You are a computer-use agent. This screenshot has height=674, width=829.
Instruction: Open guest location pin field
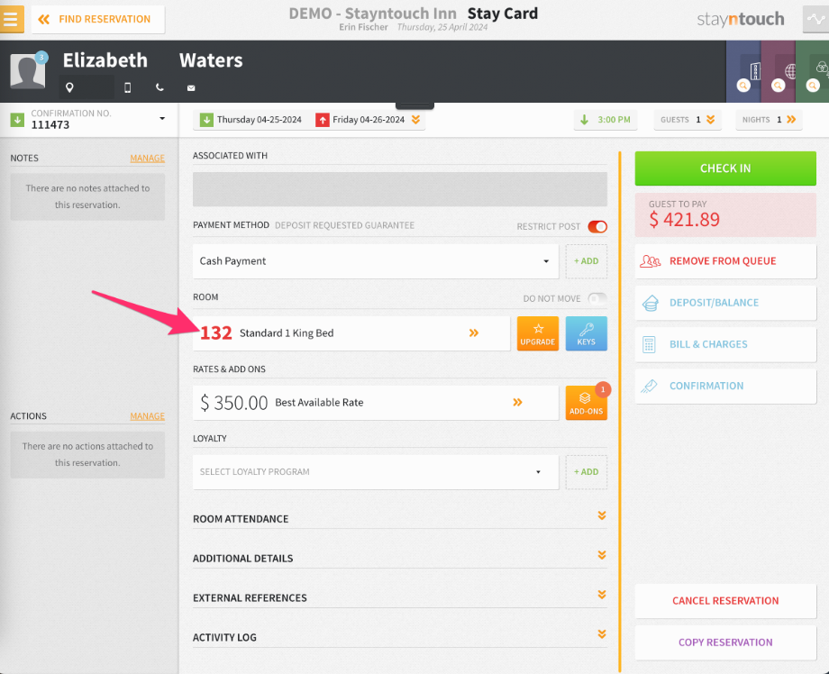(87, 87)
